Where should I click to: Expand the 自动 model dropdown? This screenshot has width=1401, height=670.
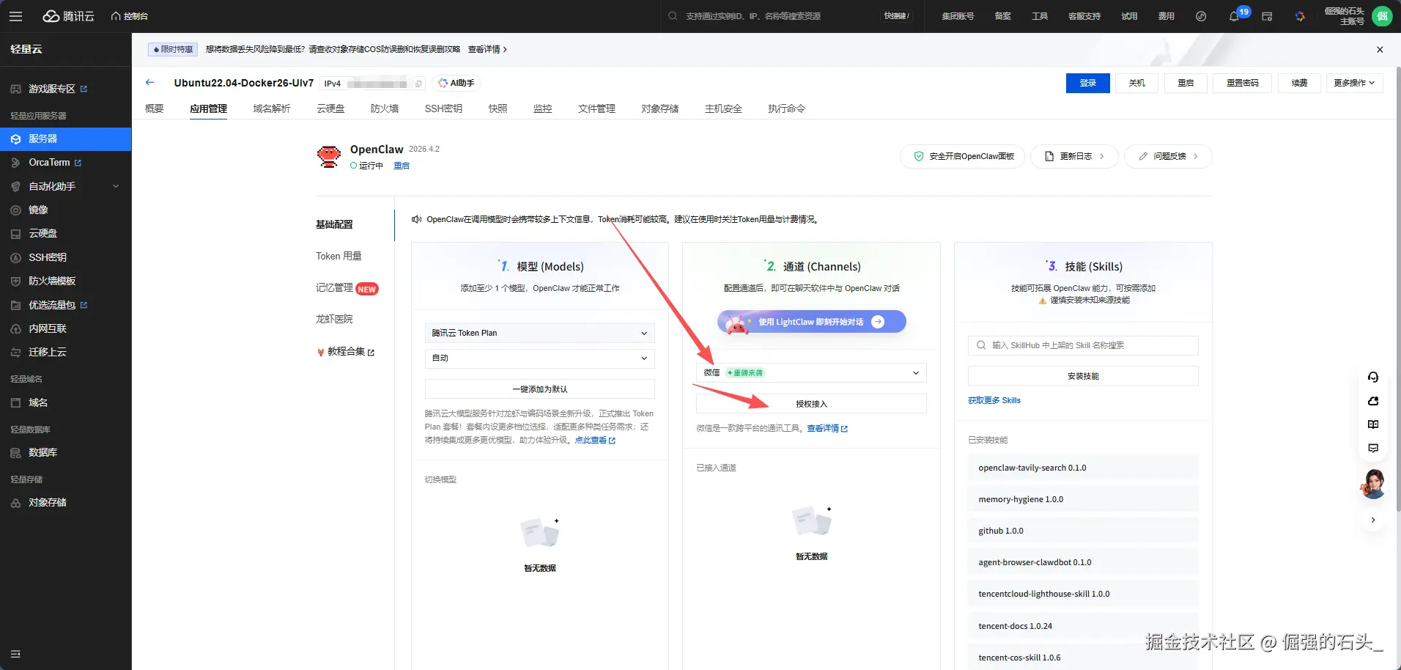point(540,358)
